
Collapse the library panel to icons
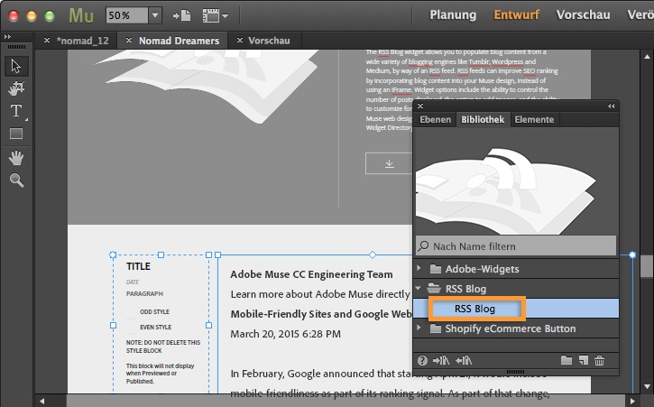611,106
